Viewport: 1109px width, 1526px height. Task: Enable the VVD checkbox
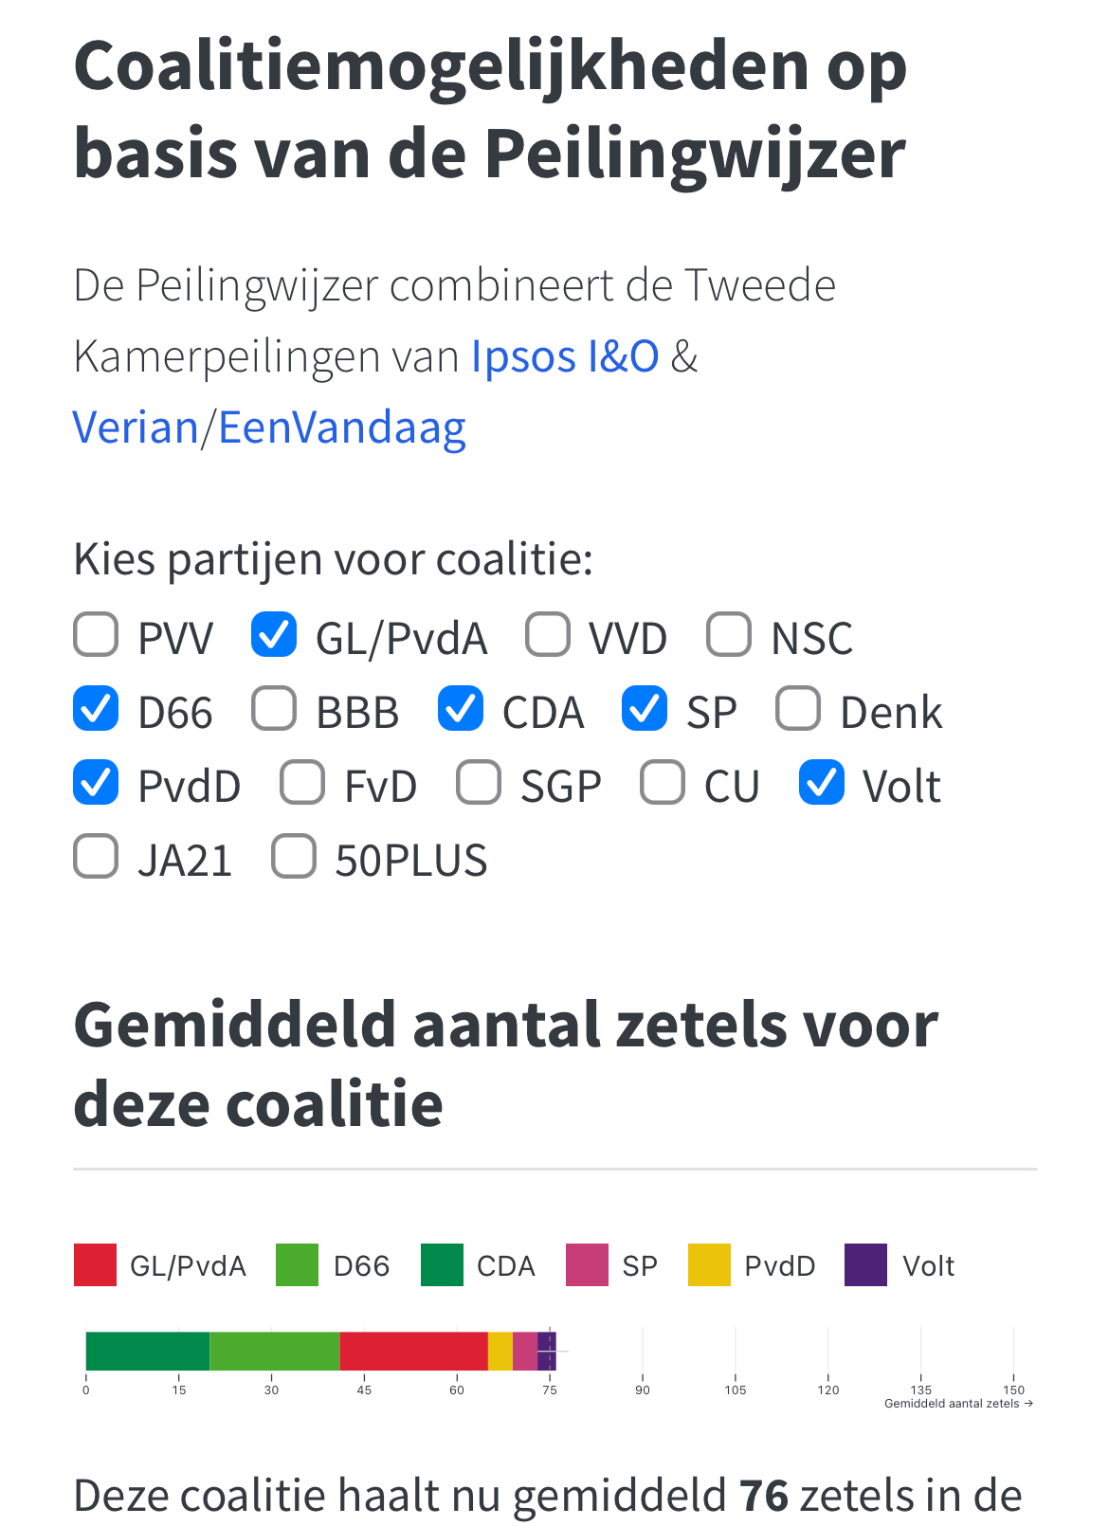[x=548, y=635]
